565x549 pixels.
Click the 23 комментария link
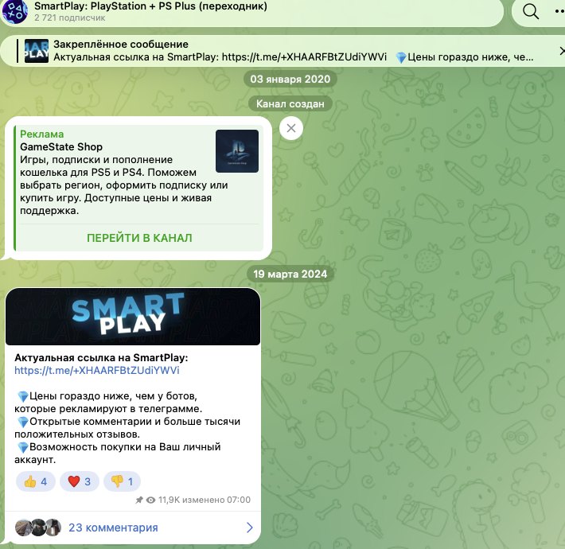113,528
